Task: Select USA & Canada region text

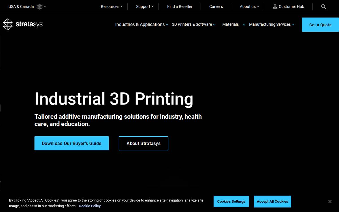Action: [21, 7]
